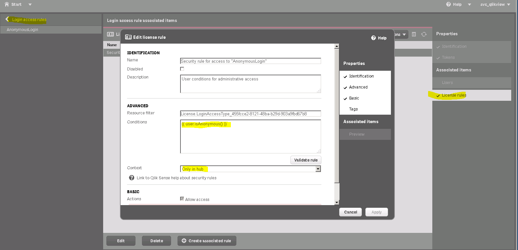
Task: Expand the arrow next to top Help
Action: 469,5
